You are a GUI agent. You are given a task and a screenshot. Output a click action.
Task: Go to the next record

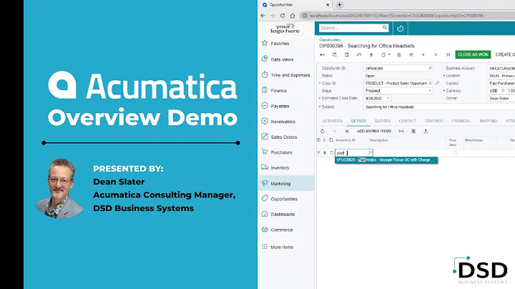tap(436, 55)
